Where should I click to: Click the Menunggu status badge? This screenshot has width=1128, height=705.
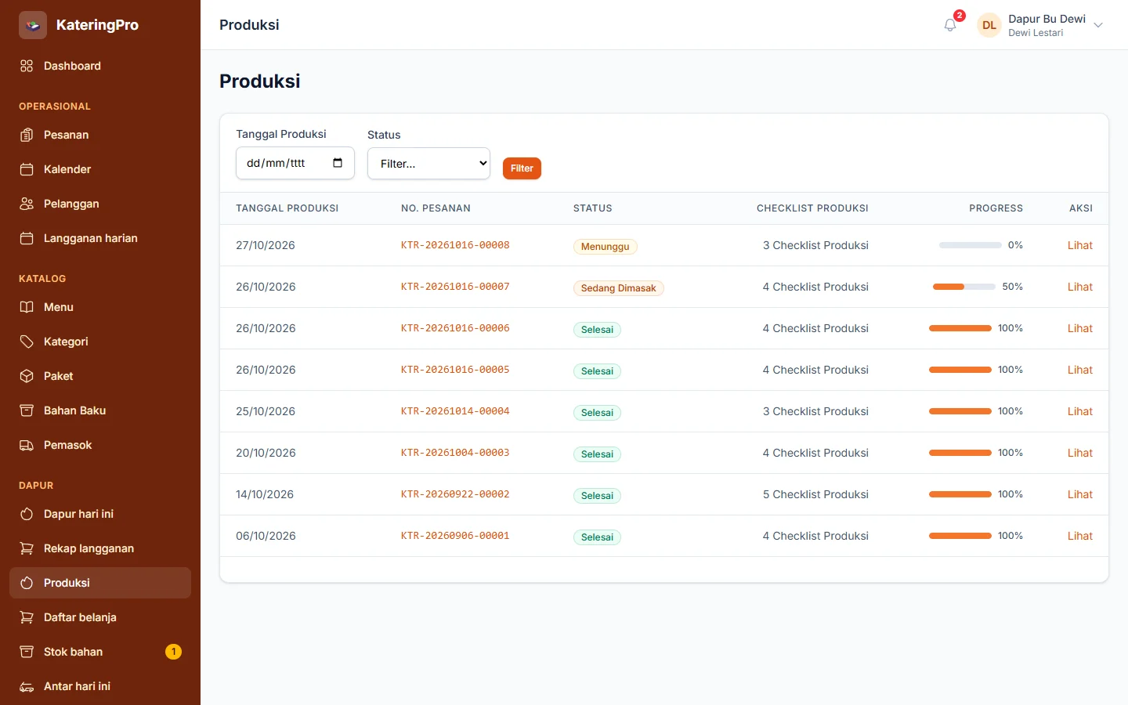click(606, 247)
